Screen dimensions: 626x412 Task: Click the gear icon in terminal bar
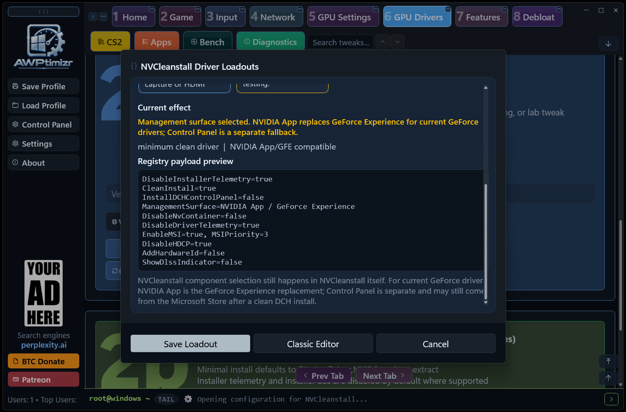tap(188, 399)
